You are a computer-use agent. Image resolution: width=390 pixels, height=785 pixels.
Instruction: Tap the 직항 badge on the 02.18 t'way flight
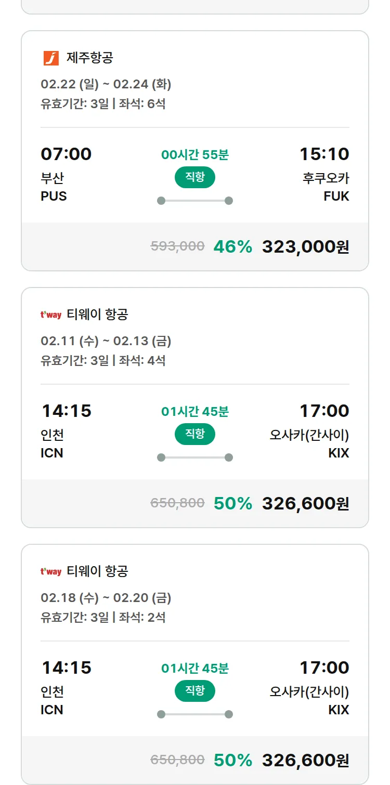click(195, 691)
